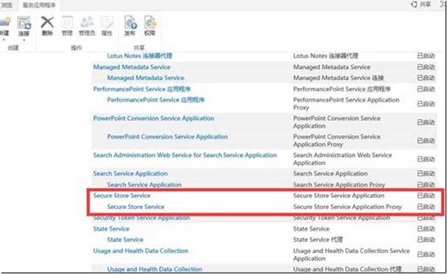Open the indented PowerPoint Conversion Service Application link
Viewport: 447px width, 274px height.
click(167, 137)
